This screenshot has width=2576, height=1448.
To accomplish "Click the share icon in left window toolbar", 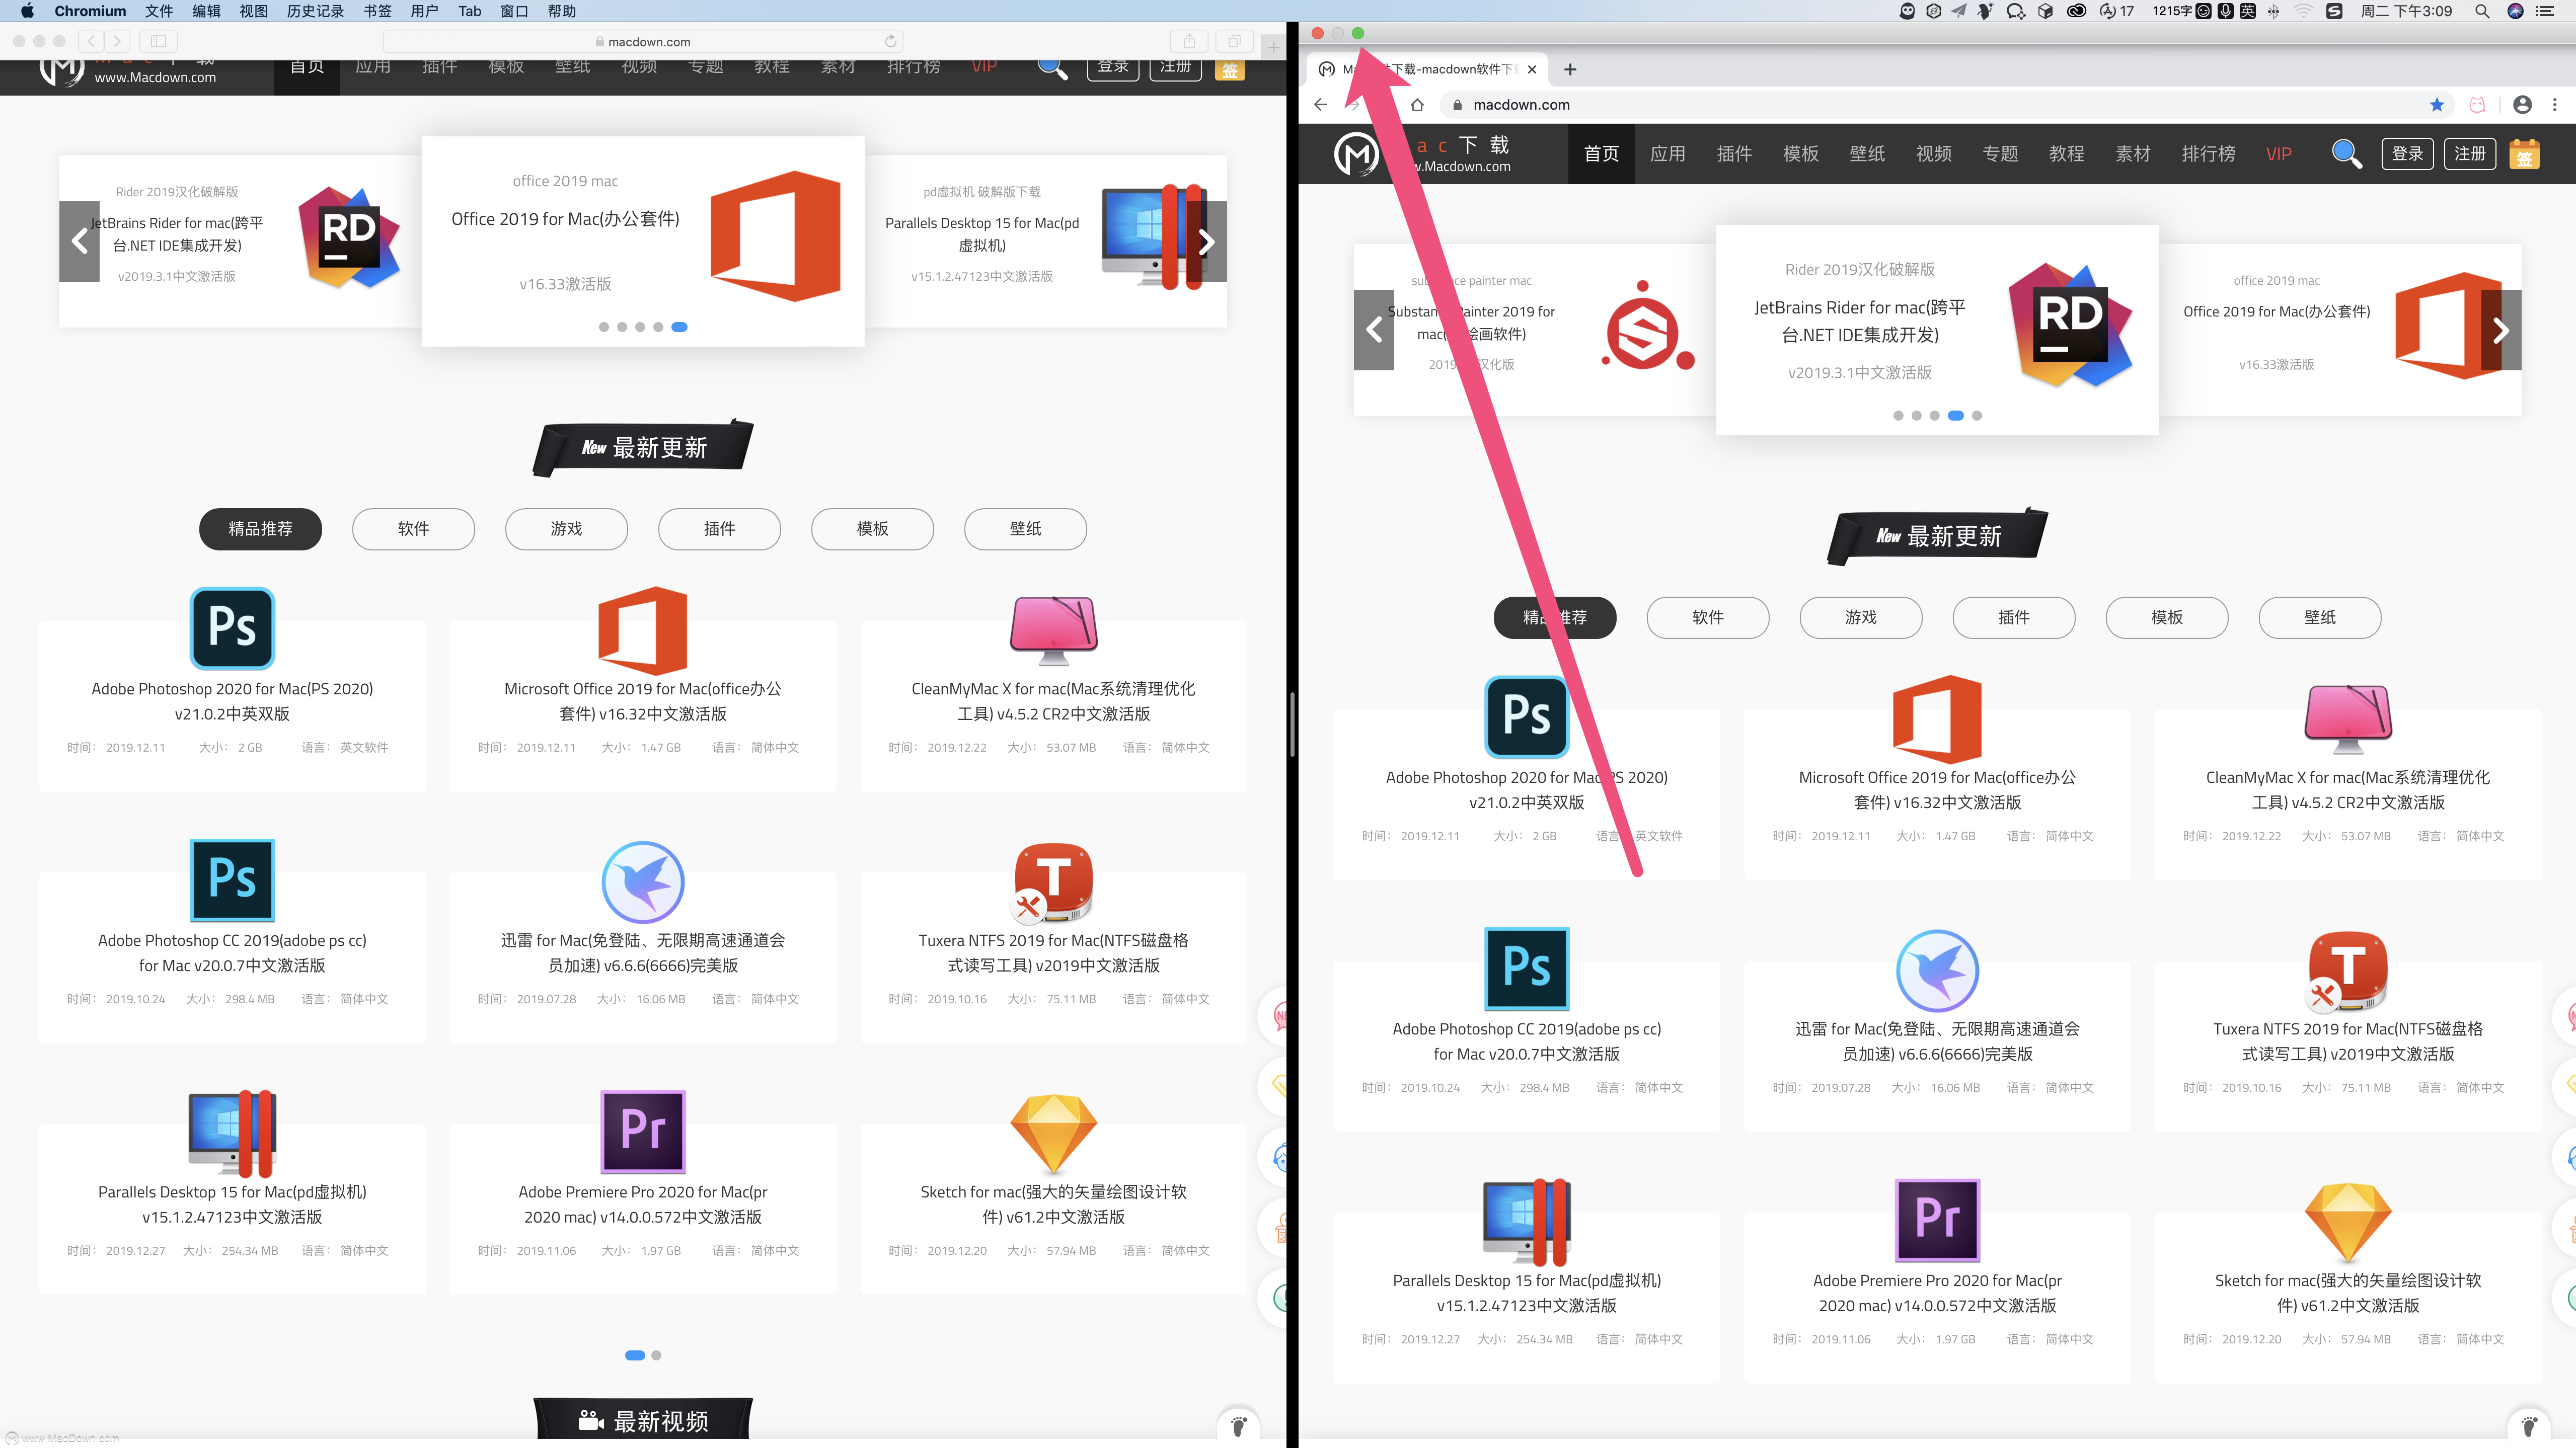I will 1189,41.
